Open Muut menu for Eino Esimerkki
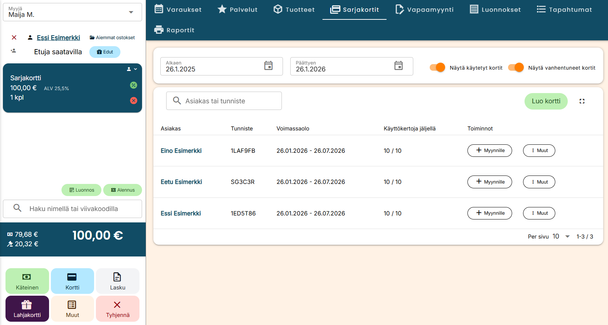This screenshot has height=325, width=608. [539, 151]
